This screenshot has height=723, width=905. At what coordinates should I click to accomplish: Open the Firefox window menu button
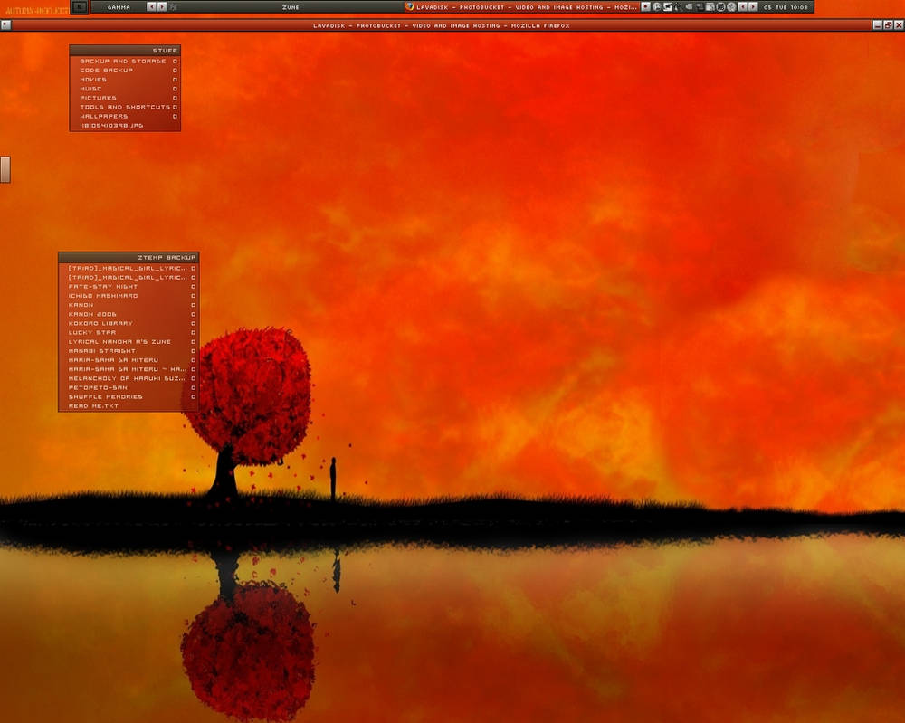pyautogui.click(x=5, y=24)
